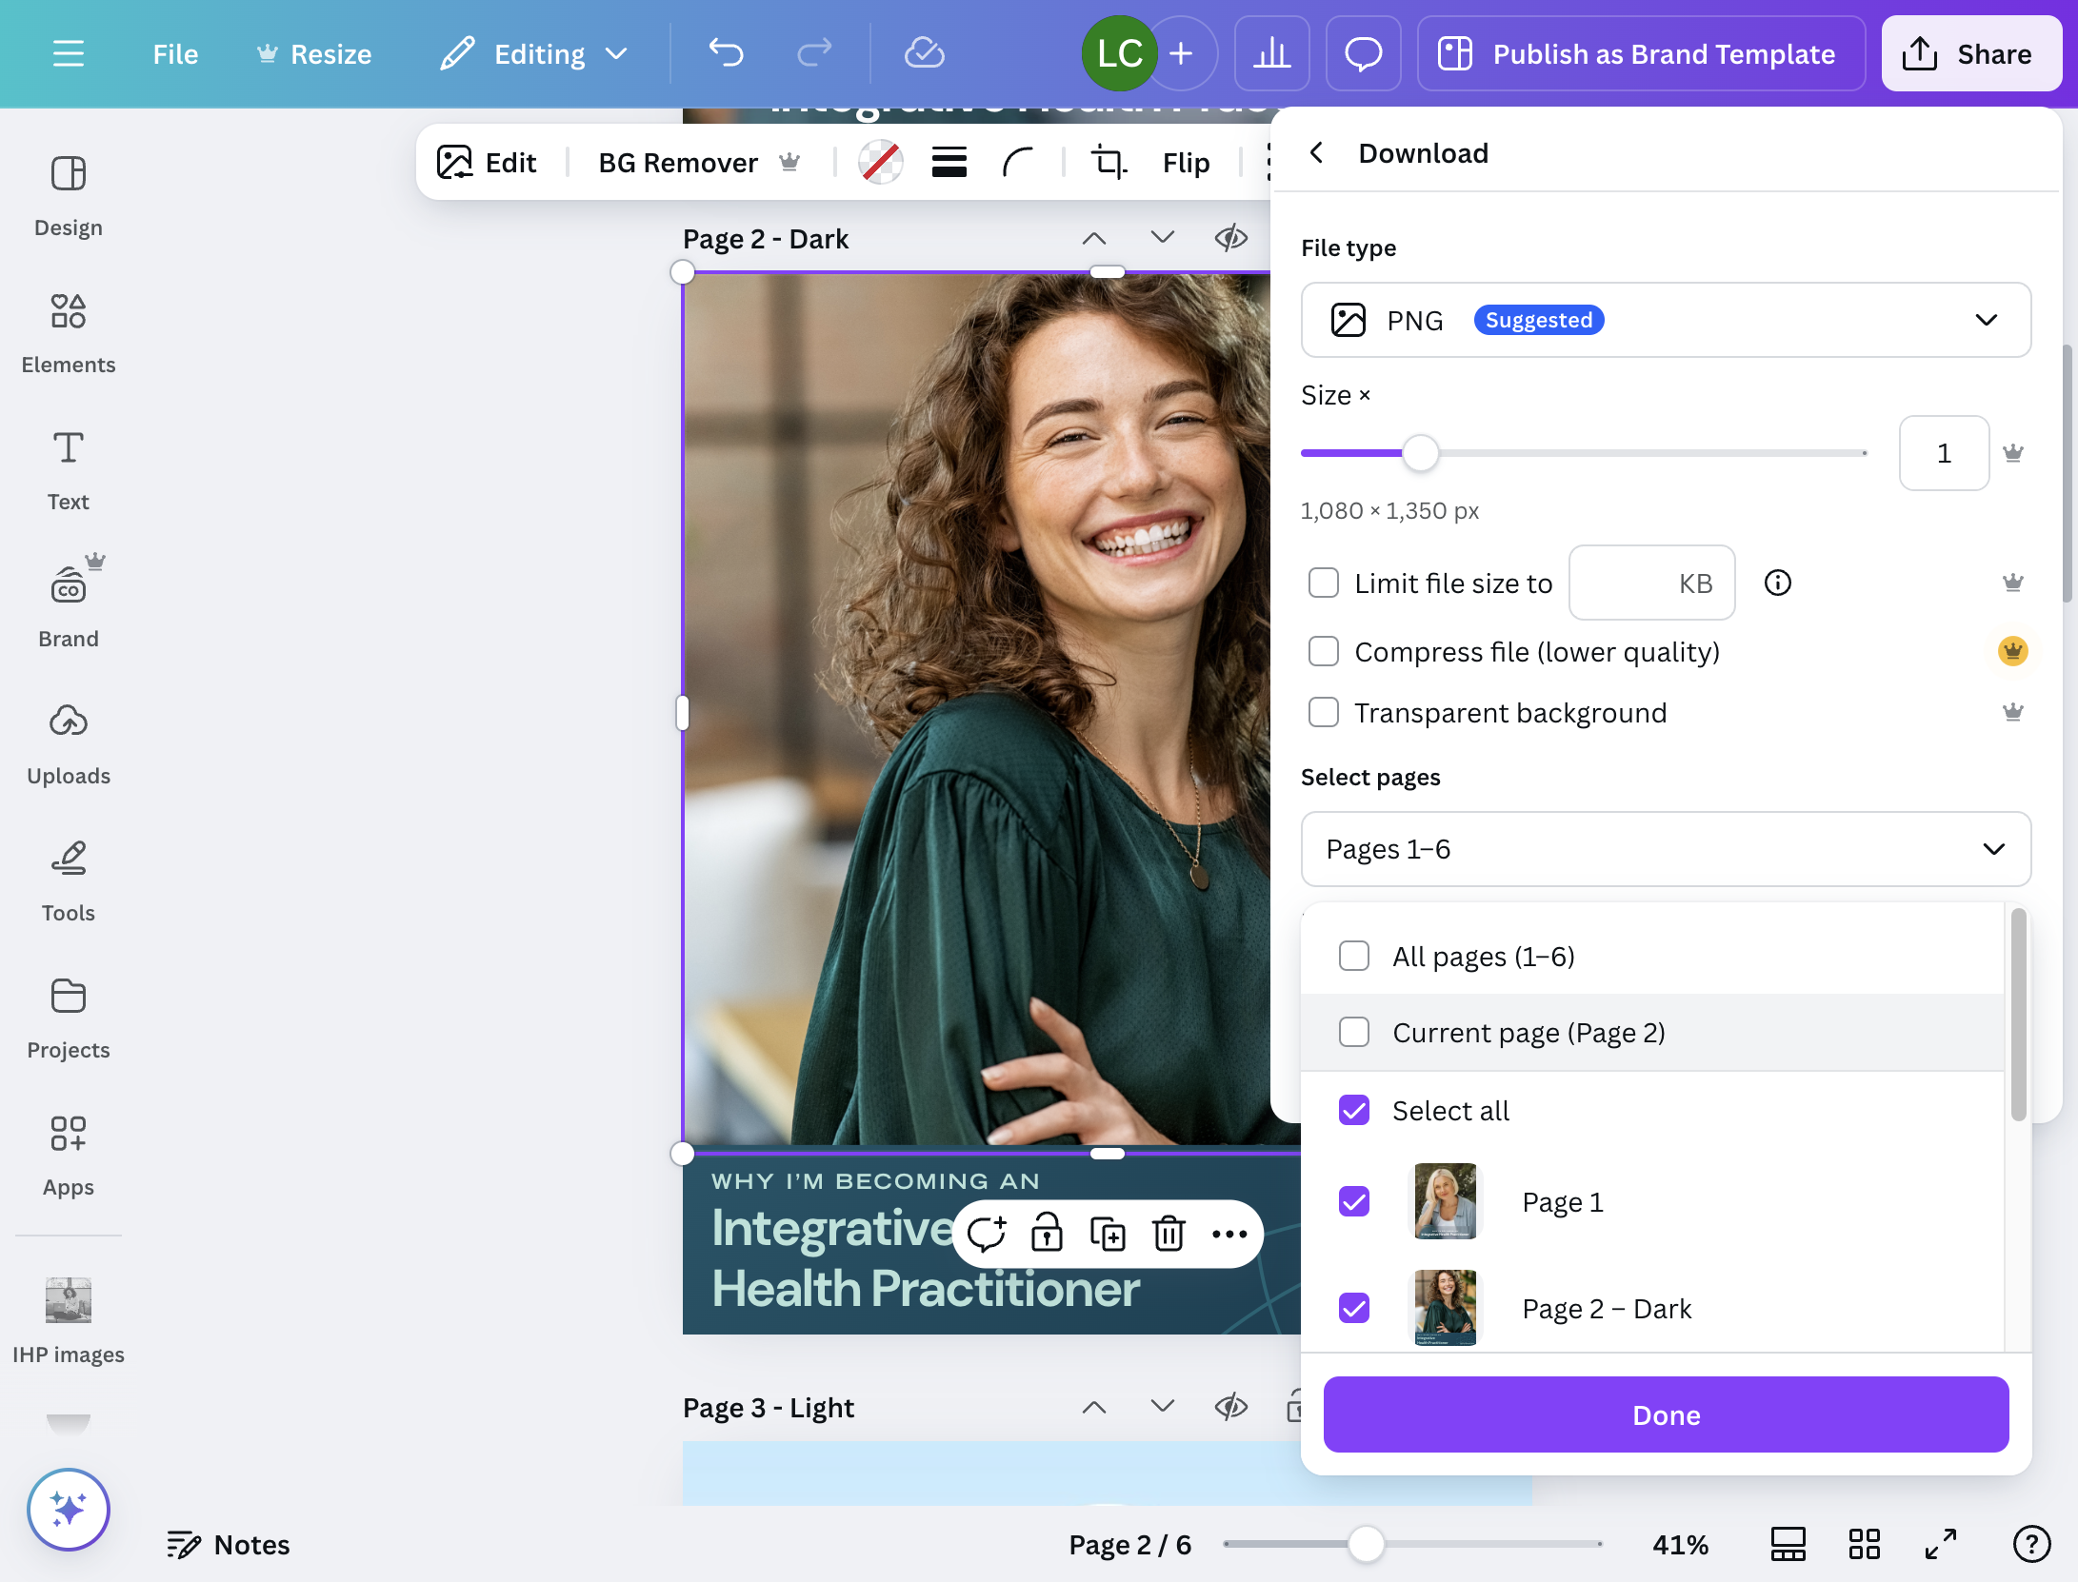The height and width of the screenshot is (1582, 2078).
Task: Go back from Download panel
Action: pos(1316,152)
